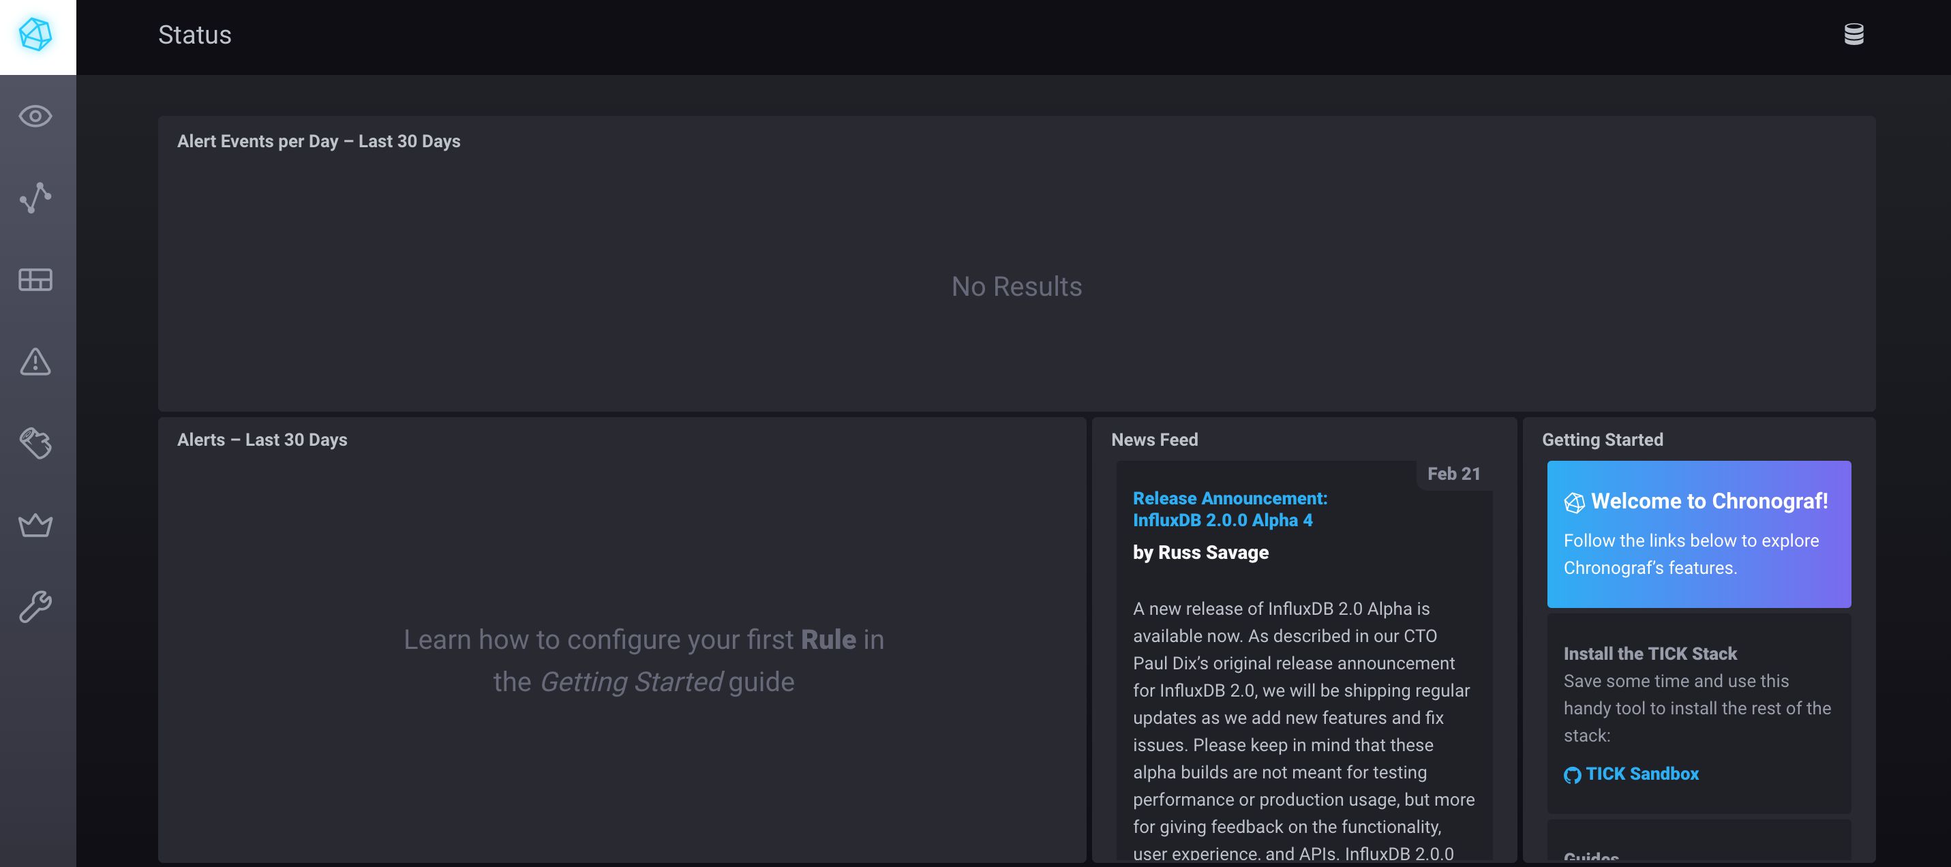Click the Feb 21 date tag

(x=1453, y=473)
